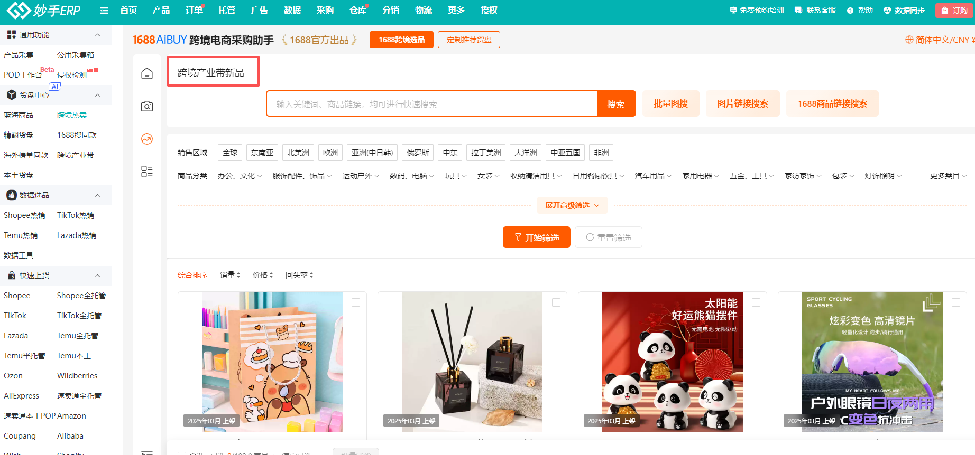Image resolution: width=975 pixels, height=455 pixels.
Task: Click 定制推荐货盘 button
Action: (469, 40)
